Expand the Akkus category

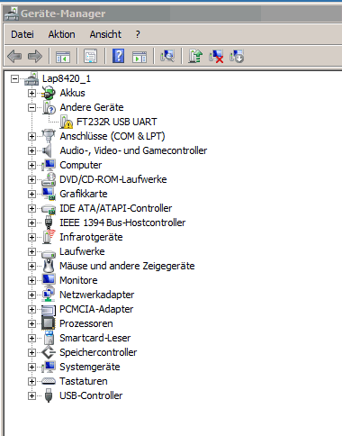(31, 93)
